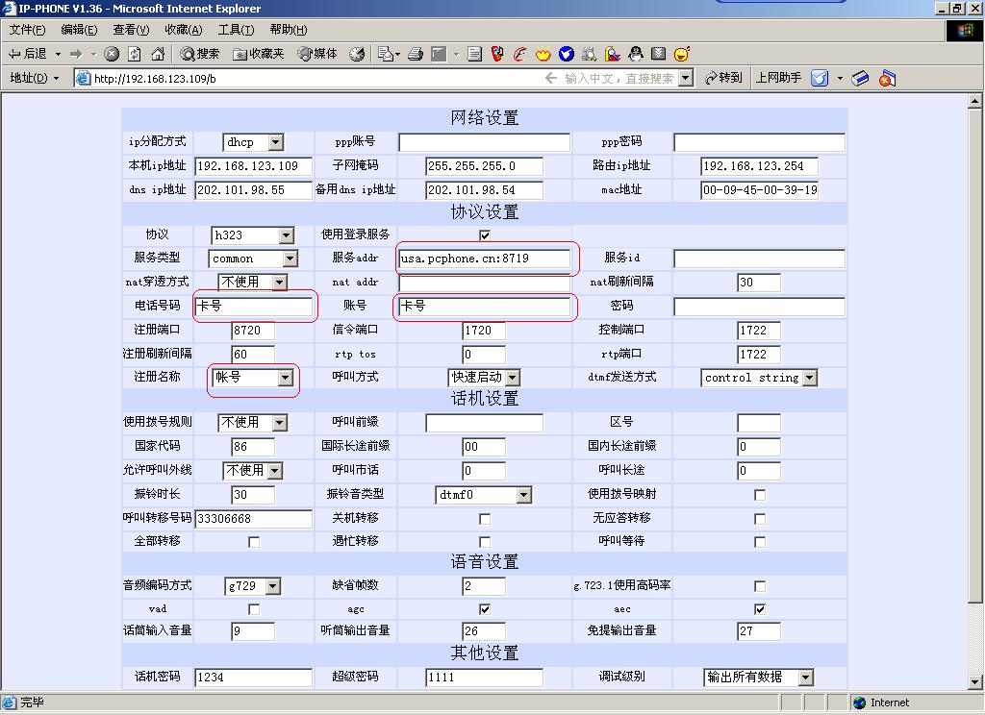Open the 编辑(E) menu
Image resolution: width=985 pixels, height=715 pixels.
pyautogui.click(x=79, y=30)
